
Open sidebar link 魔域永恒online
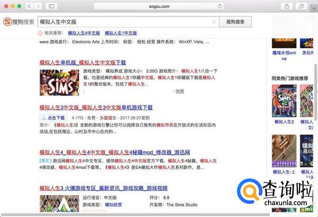[284, 55]
